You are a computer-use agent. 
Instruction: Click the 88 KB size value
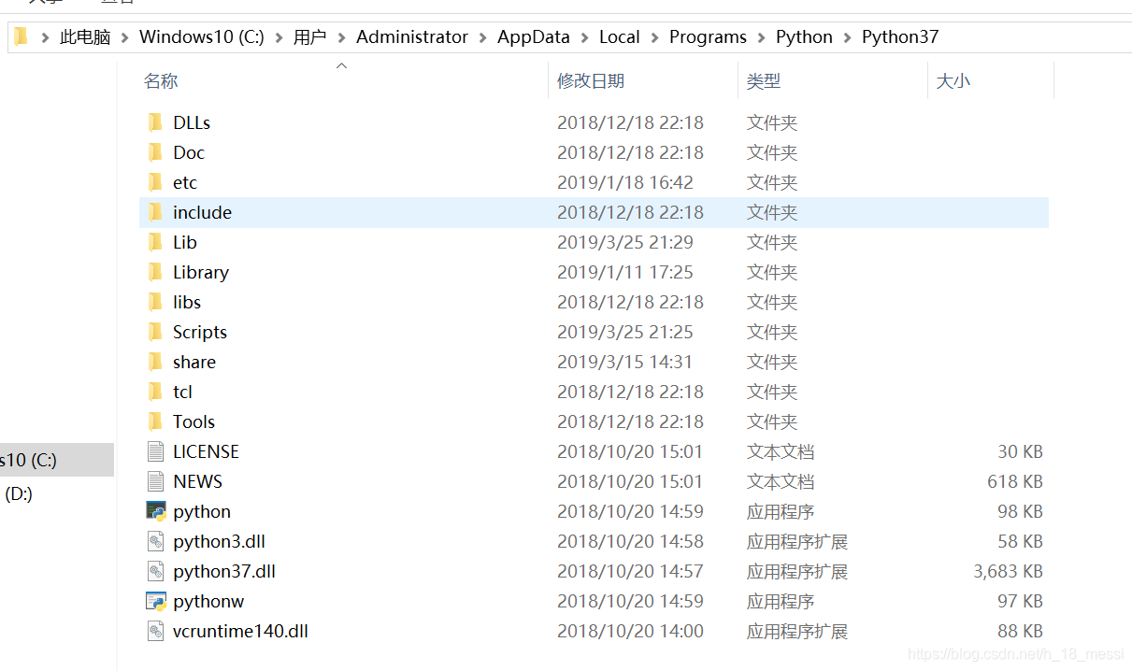point(1020,631)
